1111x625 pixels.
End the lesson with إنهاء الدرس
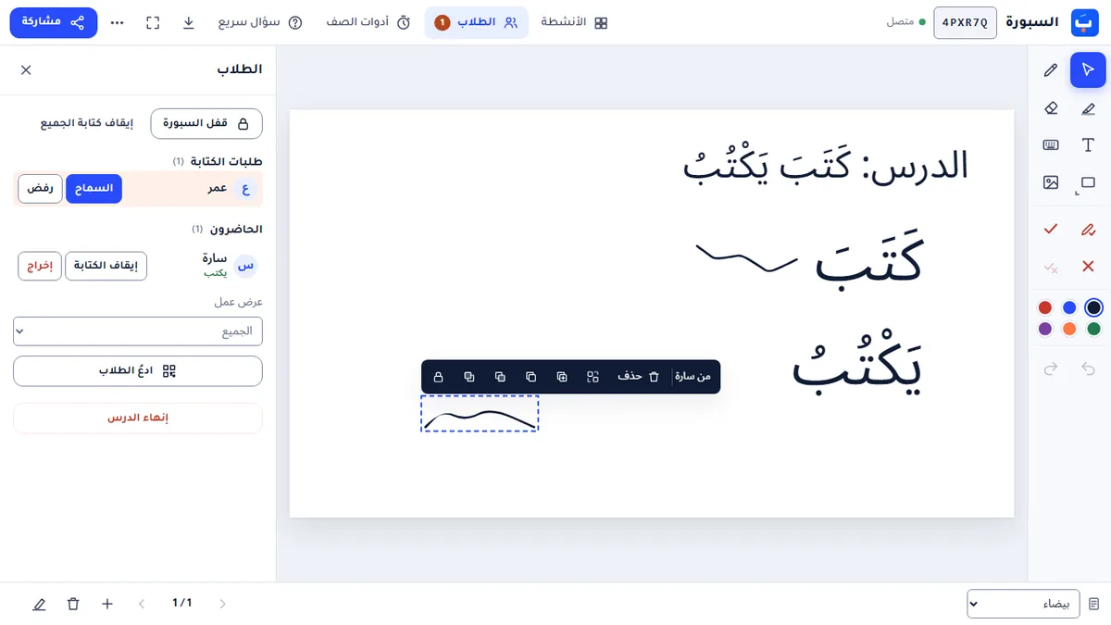138,418
